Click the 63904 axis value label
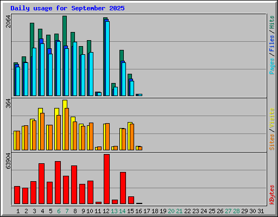This screenshot has height=217, width=278. 8,161
